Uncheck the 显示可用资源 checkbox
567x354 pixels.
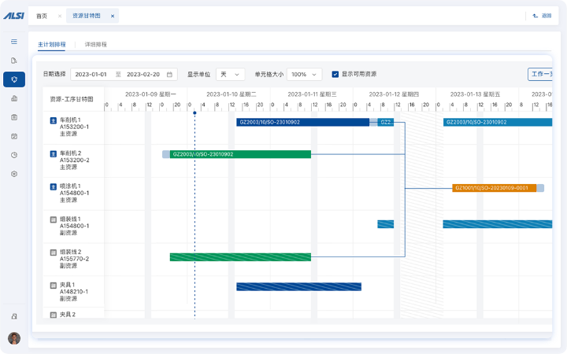coord(335,74)
